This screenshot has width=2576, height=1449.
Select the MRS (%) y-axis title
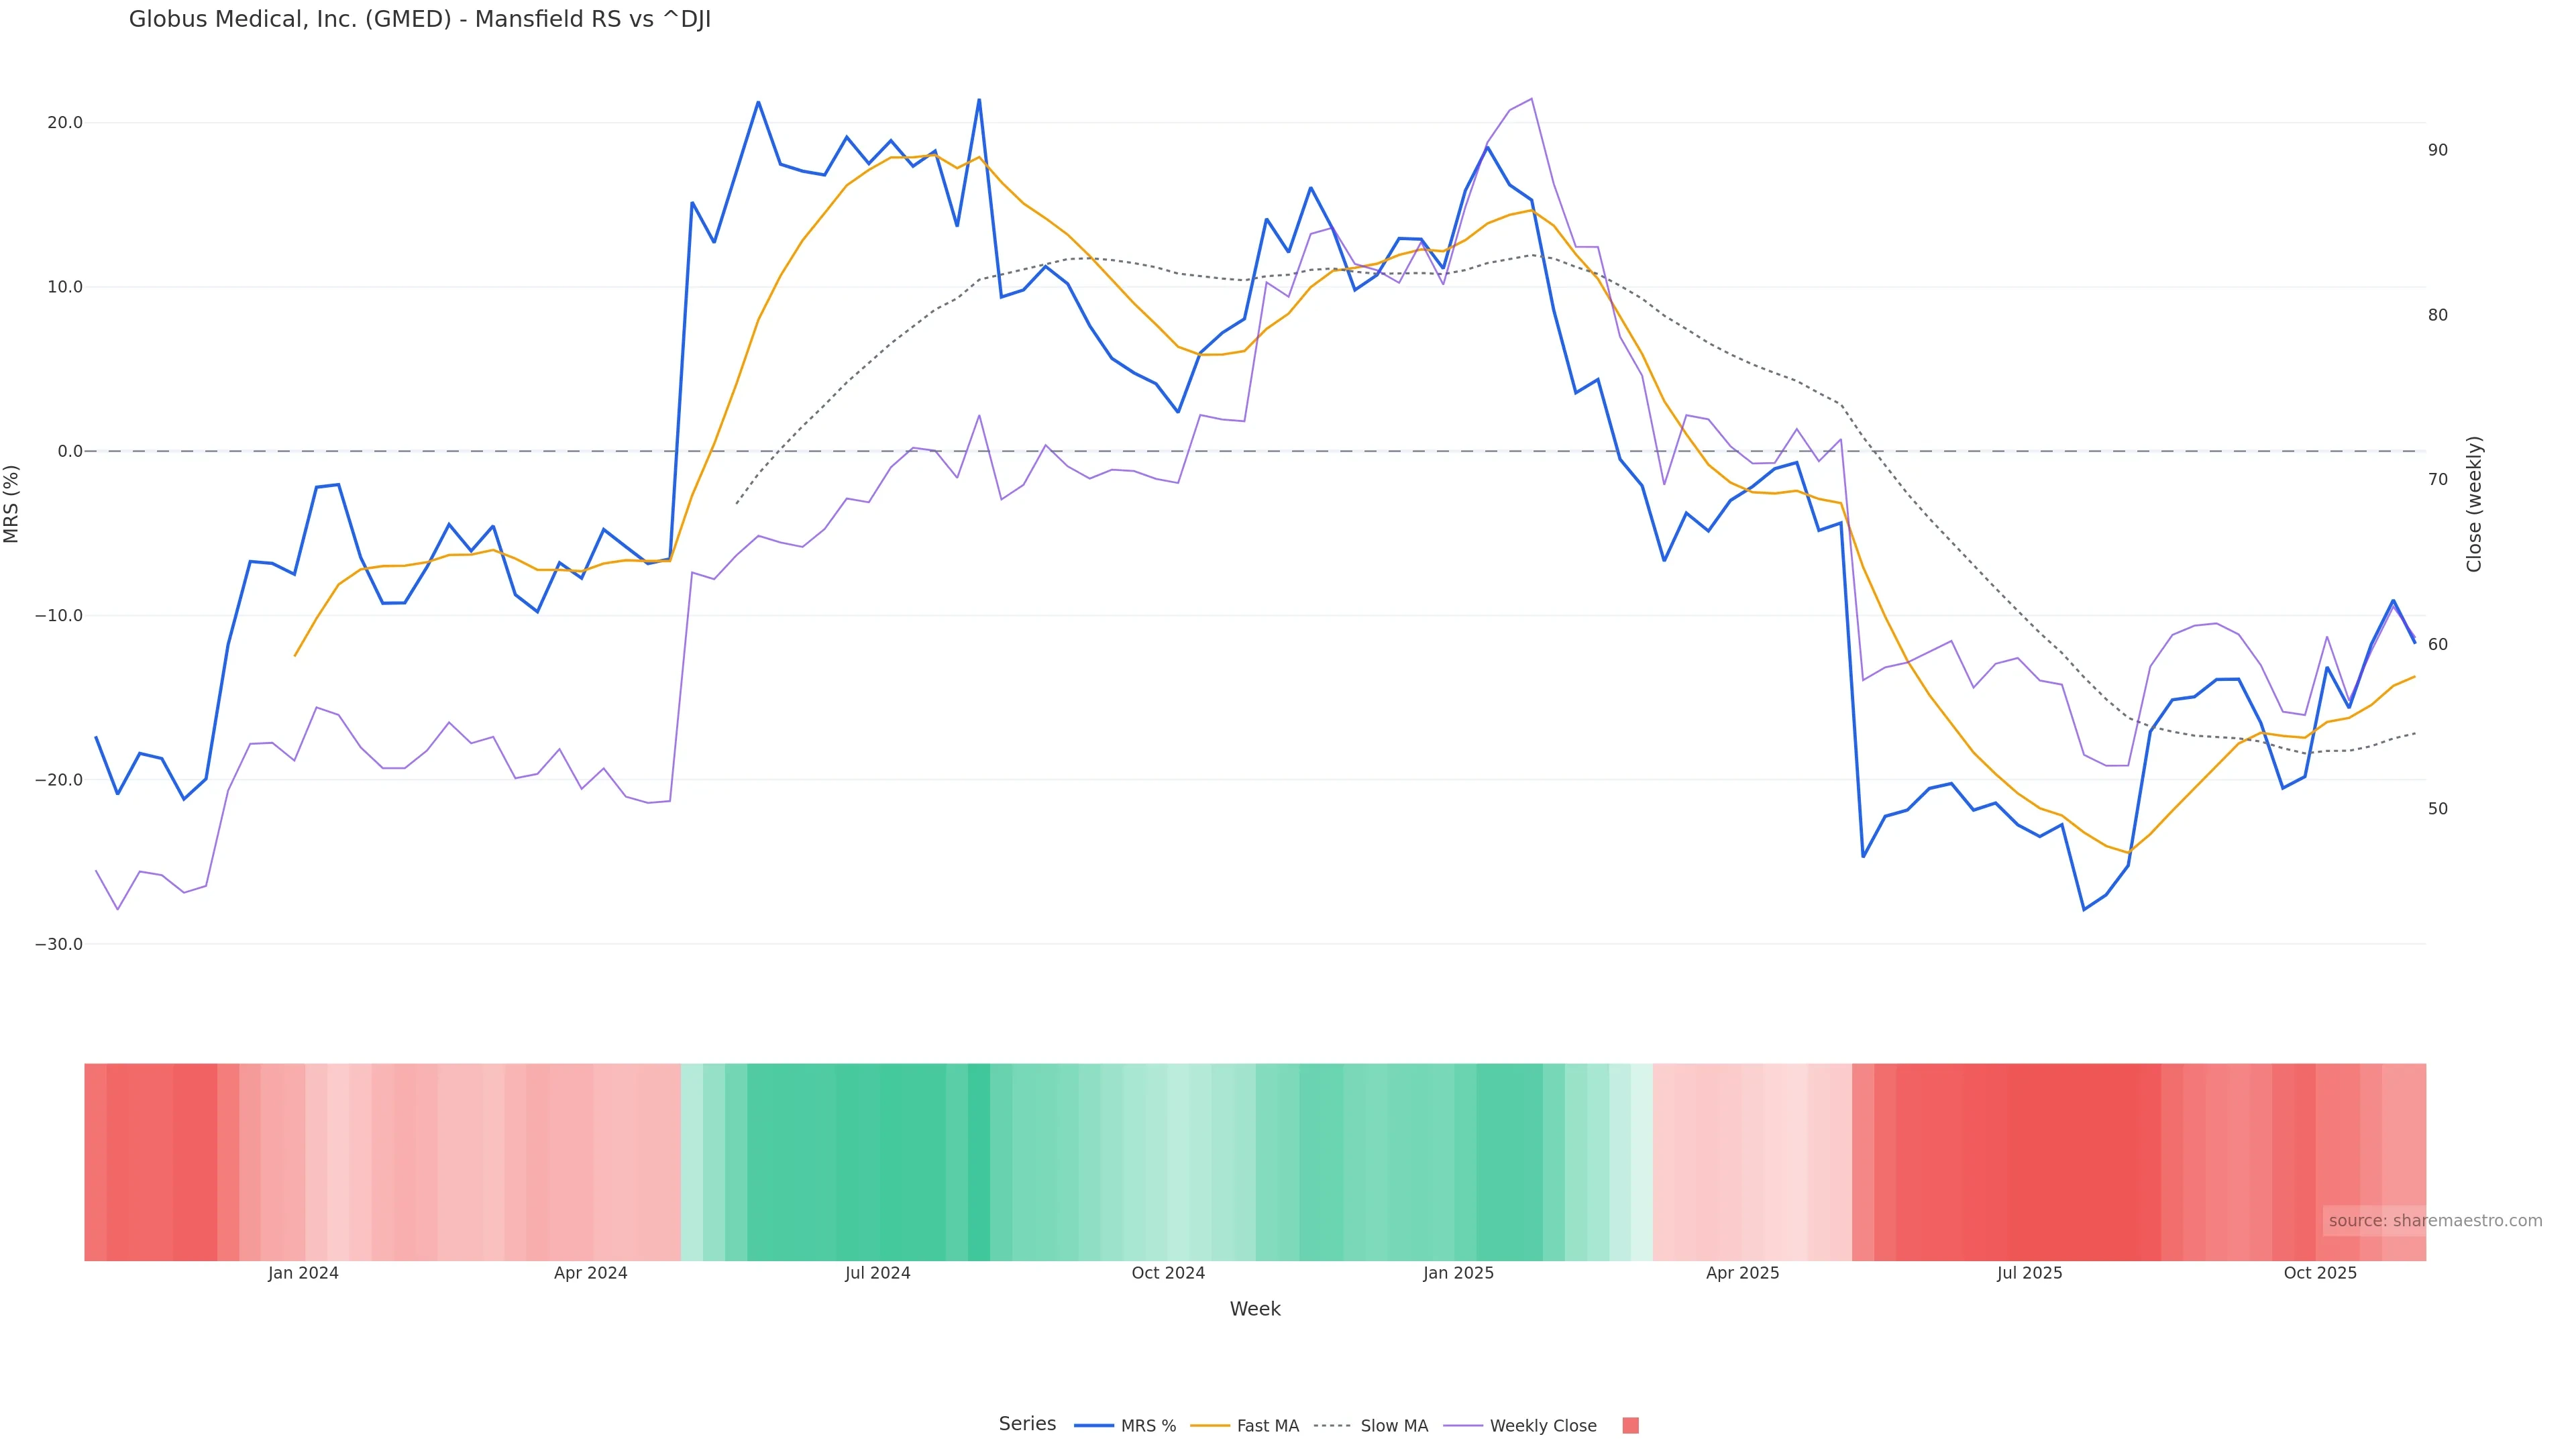tap(12, 504)
